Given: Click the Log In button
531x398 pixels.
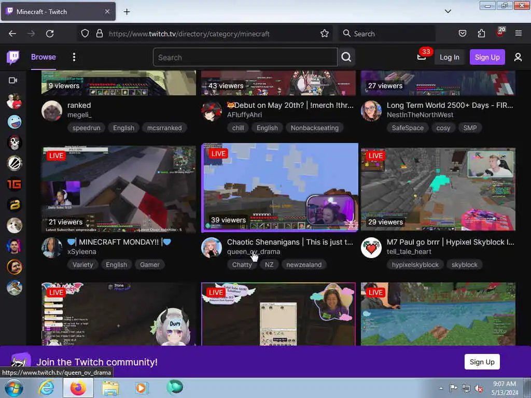Looking at the screenshot, I should tap(450, 57).
